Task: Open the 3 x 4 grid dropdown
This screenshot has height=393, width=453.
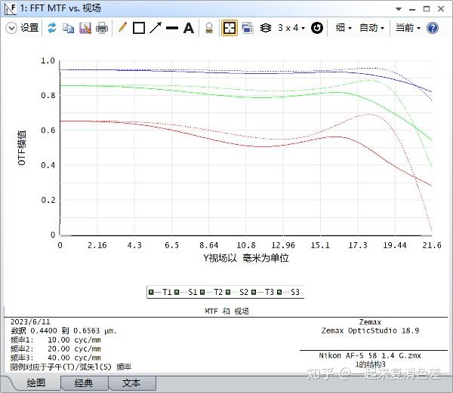Action: point(291,28)
